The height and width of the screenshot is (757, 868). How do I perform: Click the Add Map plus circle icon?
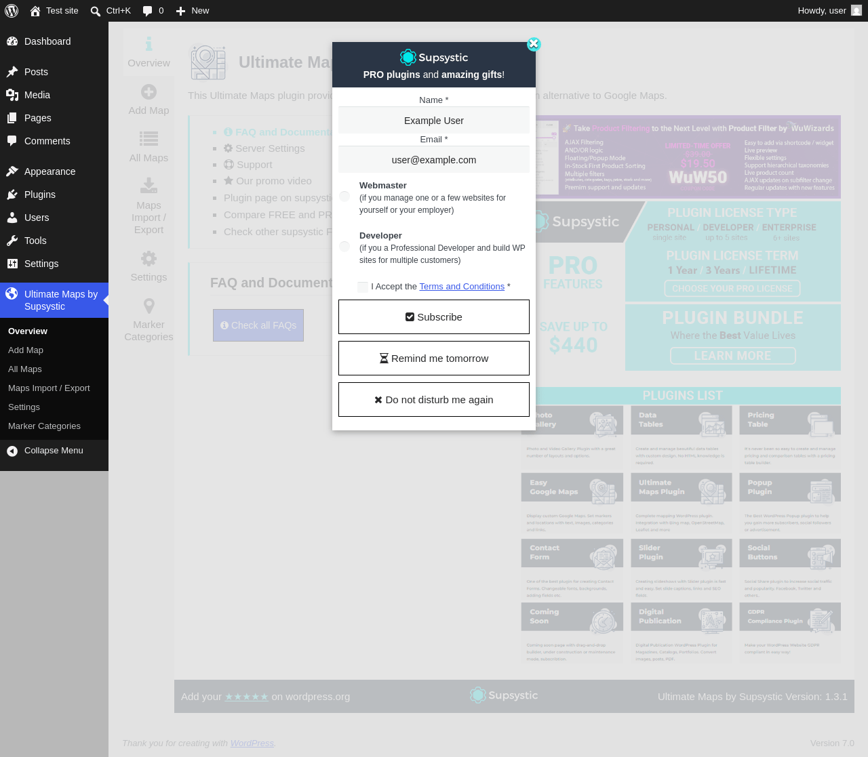click(x=149, y=91)
